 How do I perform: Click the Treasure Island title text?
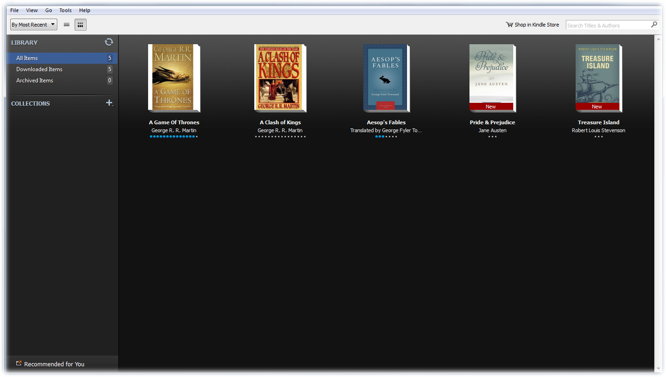pos(598,122)
